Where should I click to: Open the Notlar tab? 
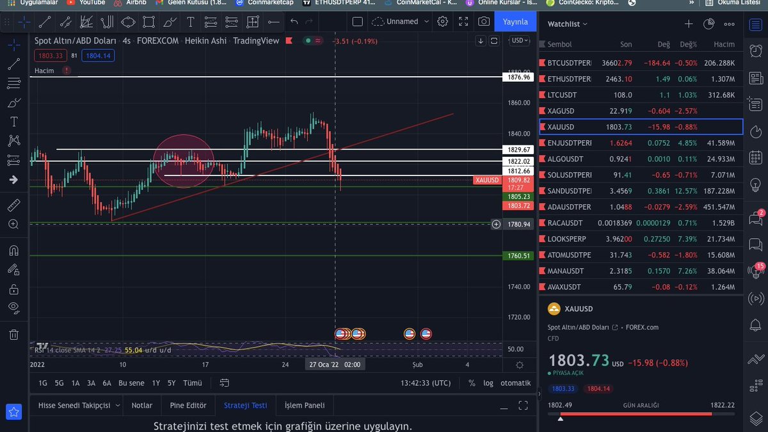tap(142, 406)
